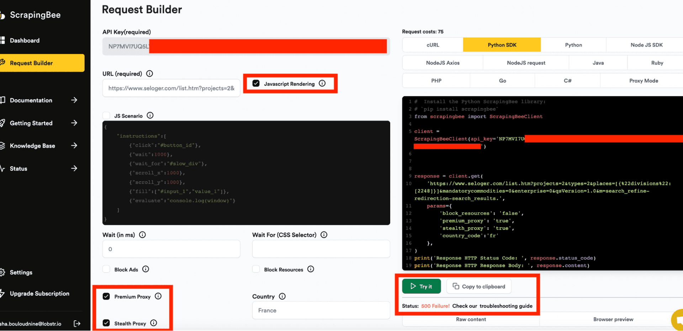The height and width of the screenshot is (331, 683).
Task: Click the Dashboard grid icon
Action: pyautogui.click(x=2, y=40)
